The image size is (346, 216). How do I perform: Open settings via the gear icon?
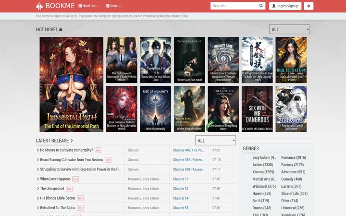(x=309, y=6)
